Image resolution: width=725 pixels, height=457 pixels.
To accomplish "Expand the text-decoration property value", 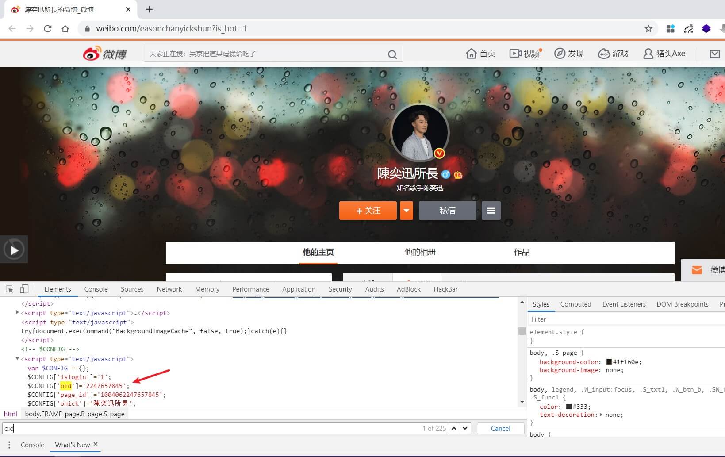I will (601, 415).
